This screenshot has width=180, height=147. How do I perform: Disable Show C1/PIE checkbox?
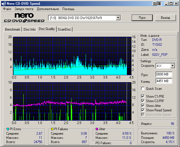click(x=143, y=97)
